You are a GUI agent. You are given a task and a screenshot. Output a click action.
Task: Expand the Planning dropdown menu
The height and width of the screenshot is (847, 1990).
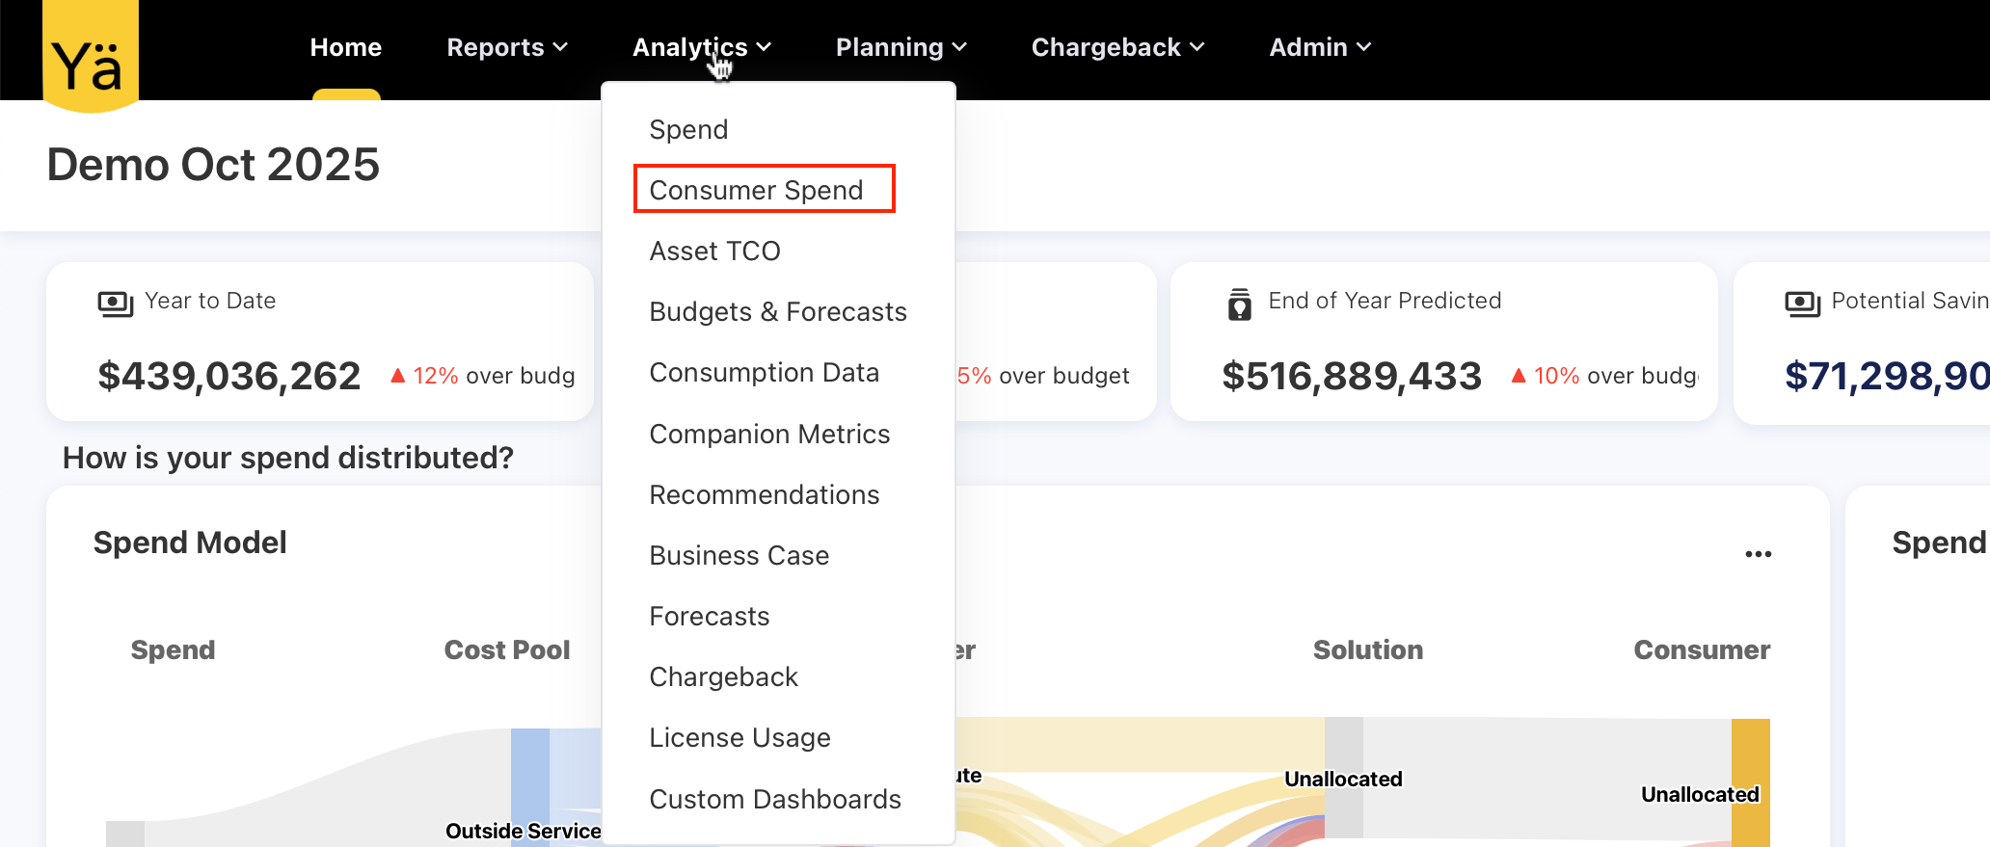pos(901,47)
